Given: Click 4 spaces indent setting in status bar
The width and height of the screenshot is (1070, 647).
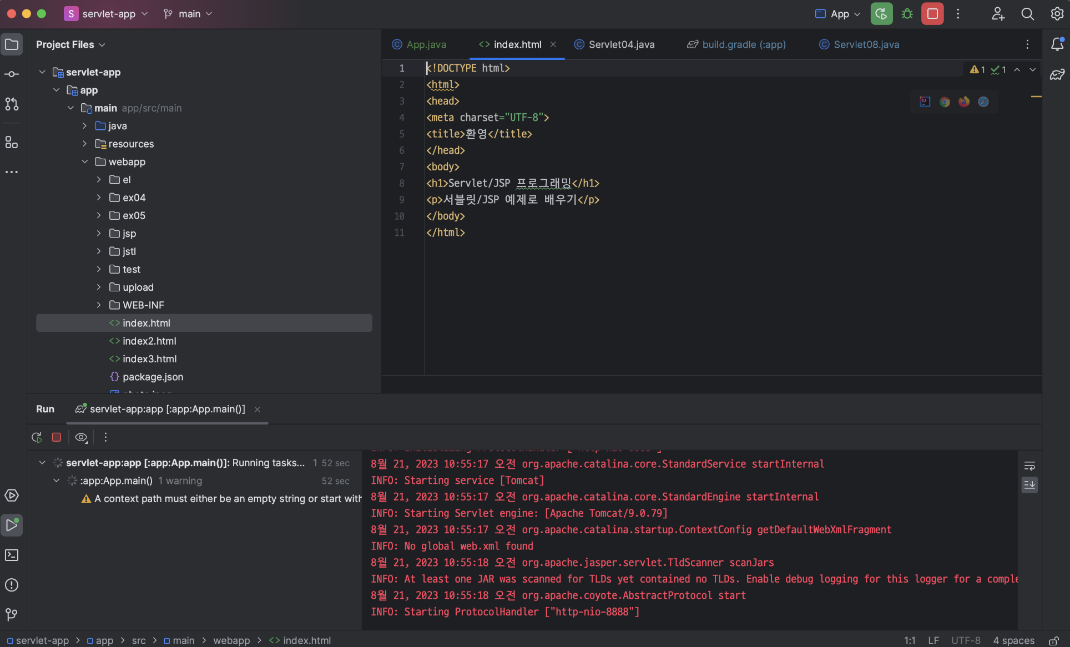Looking at the screenshot, I should (1013, 640).
